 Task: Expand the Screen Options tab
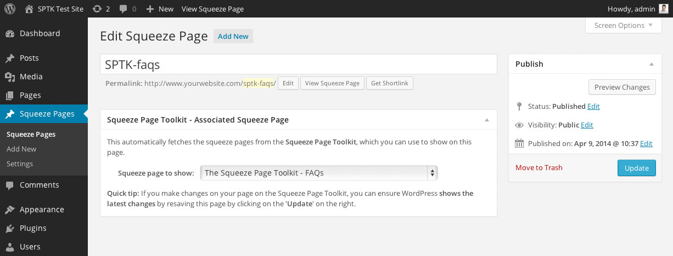[x=624, y=25]
